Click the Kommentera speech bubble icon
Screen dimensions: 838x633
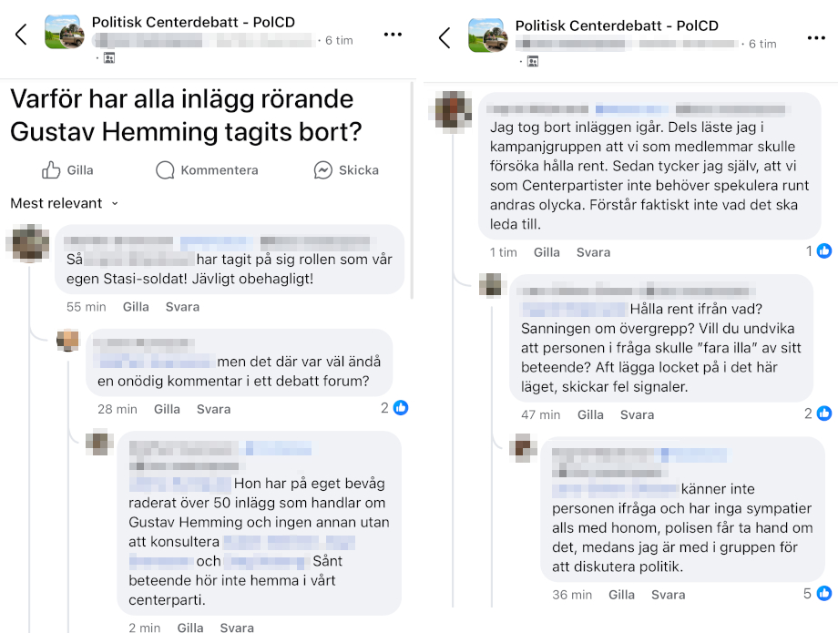point(165,170)
